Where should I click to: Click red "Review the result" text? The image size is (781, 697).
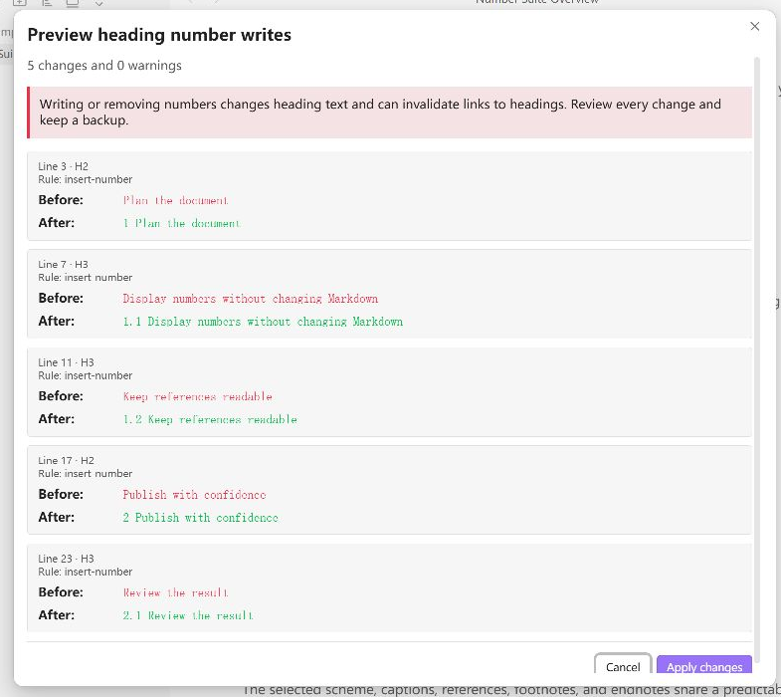(175, 592)
